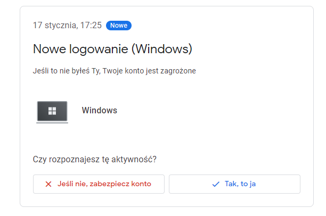Click the Windows logo inside the laptop graphic
The height and width of the screenshot is (216, 326).
pyautogui.click(x=52, y=111)
